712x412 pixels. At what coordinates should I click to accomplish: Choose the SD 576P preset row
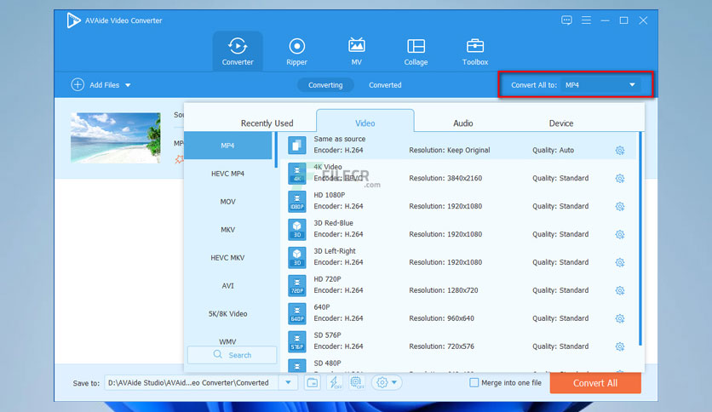click(458, 341)
